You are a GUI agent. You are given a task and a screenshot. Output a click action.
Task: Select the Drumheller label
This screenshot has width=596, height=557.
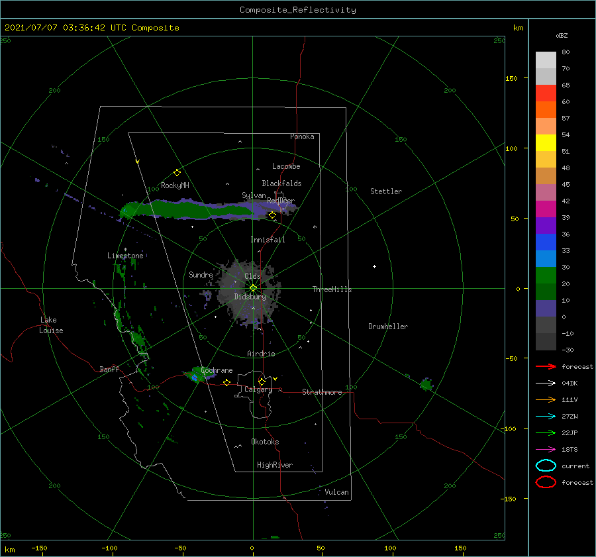coord(388,327)
